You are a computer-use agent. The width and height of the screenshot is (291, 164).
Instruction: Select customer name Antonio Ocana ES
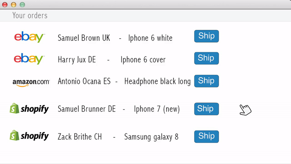84,81
